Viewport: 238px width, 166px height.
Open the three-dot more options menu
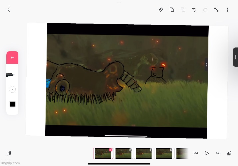[x=228, y=10]
